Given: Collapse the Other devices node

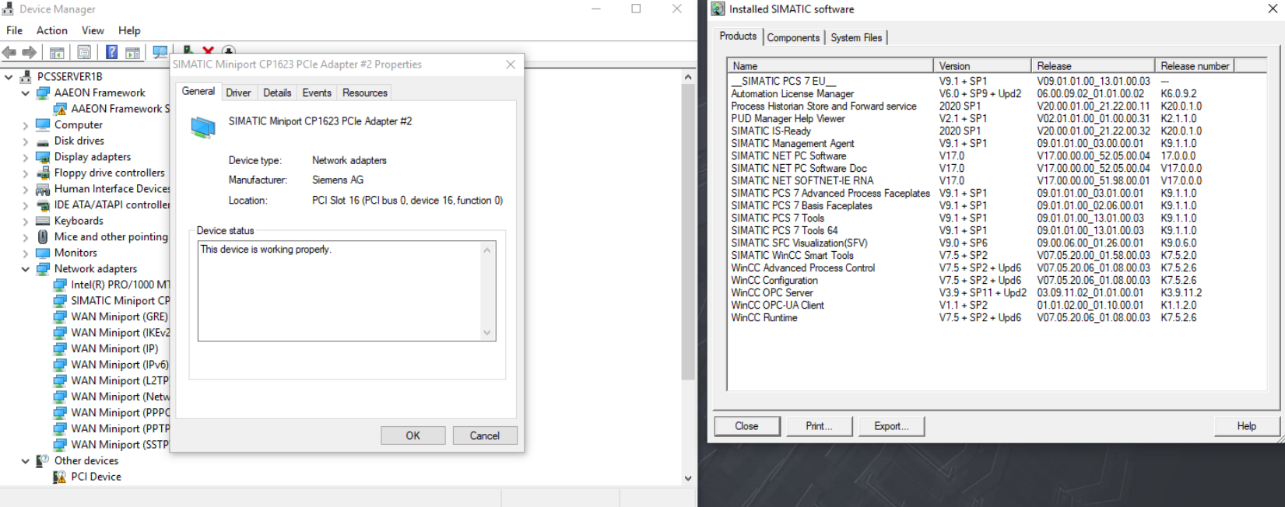Looking at the screenshot, I should 26,461.
